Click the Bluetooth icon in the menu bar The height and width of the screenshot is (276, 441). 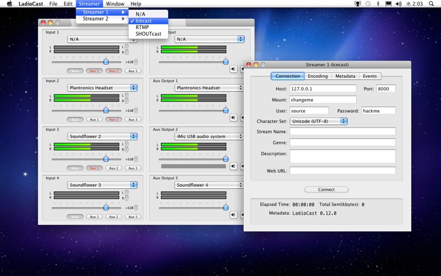pos(377,4)
